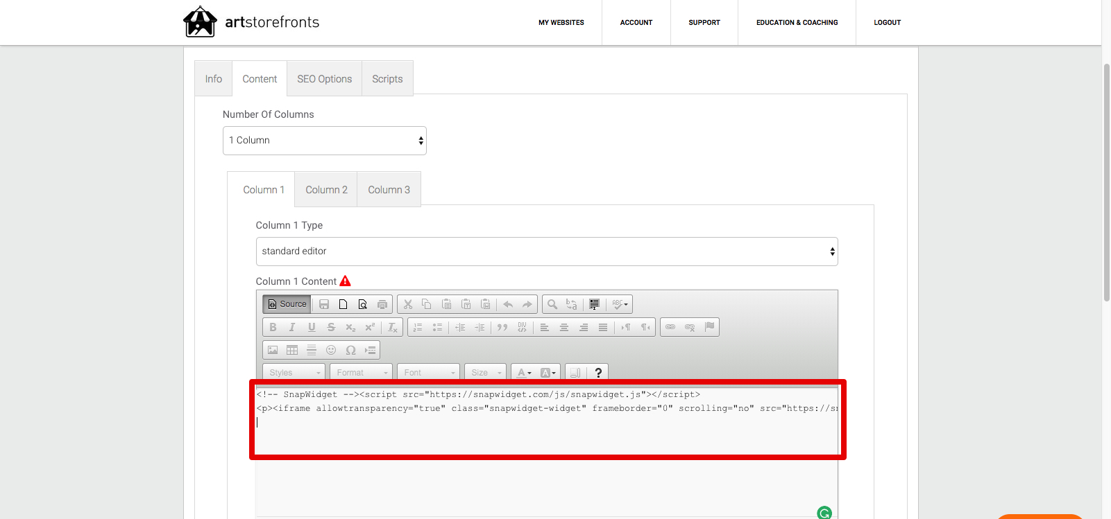
Task: Toggle Superscript formatting
Action: click(x=370, y=327)
